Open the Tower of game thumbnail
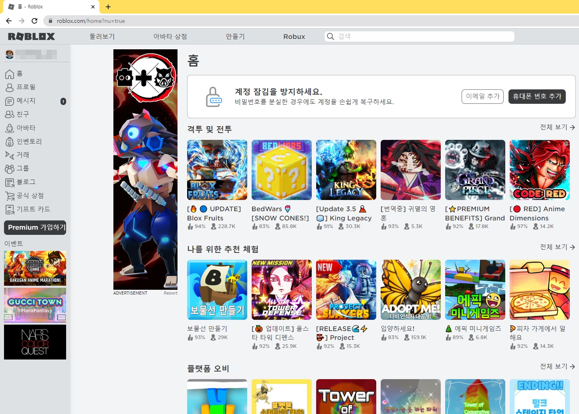 [x=346, y=396]
